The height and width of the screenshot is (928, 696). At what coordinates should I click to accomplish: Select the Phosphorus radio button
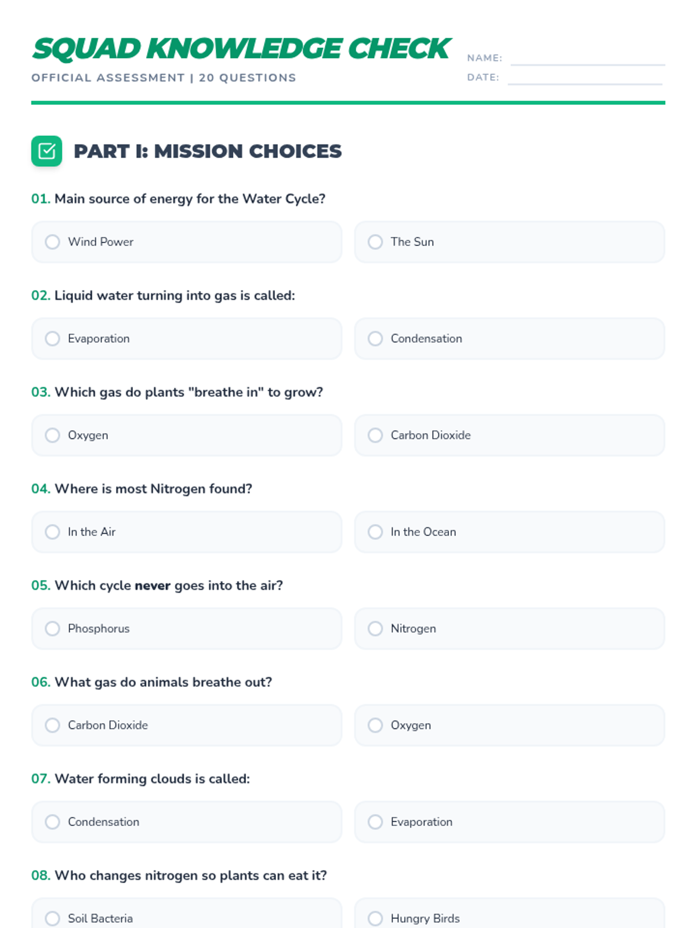click(53, 629)
